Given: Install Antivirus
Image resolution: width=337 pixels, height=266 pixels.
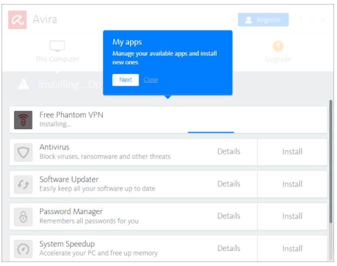Looking at the screenshot, I should coord(292,152).
